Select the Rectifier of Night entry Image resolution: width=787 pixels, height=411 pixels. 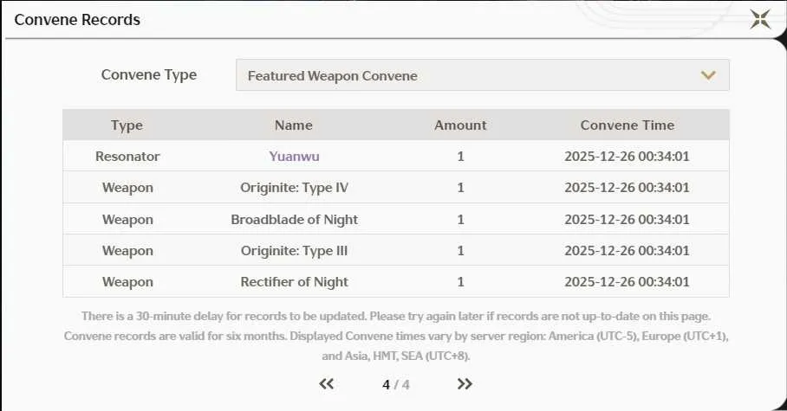point(294,282)
